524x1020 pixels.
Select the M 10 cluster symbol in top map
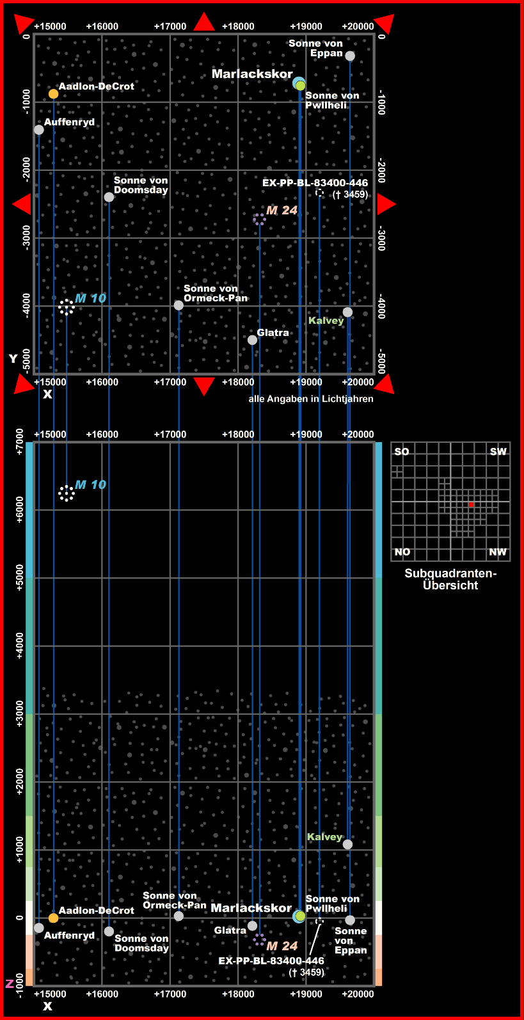pos(66,308)
